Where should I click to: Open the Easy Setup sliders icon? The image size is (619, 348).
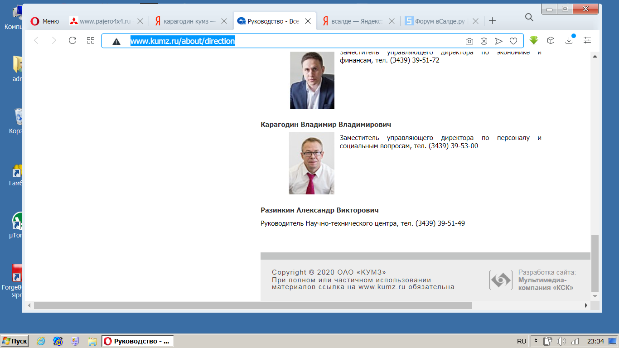587,40
